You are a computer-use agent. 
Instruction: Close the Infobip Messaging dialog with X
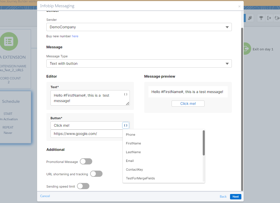click(239, 6)
